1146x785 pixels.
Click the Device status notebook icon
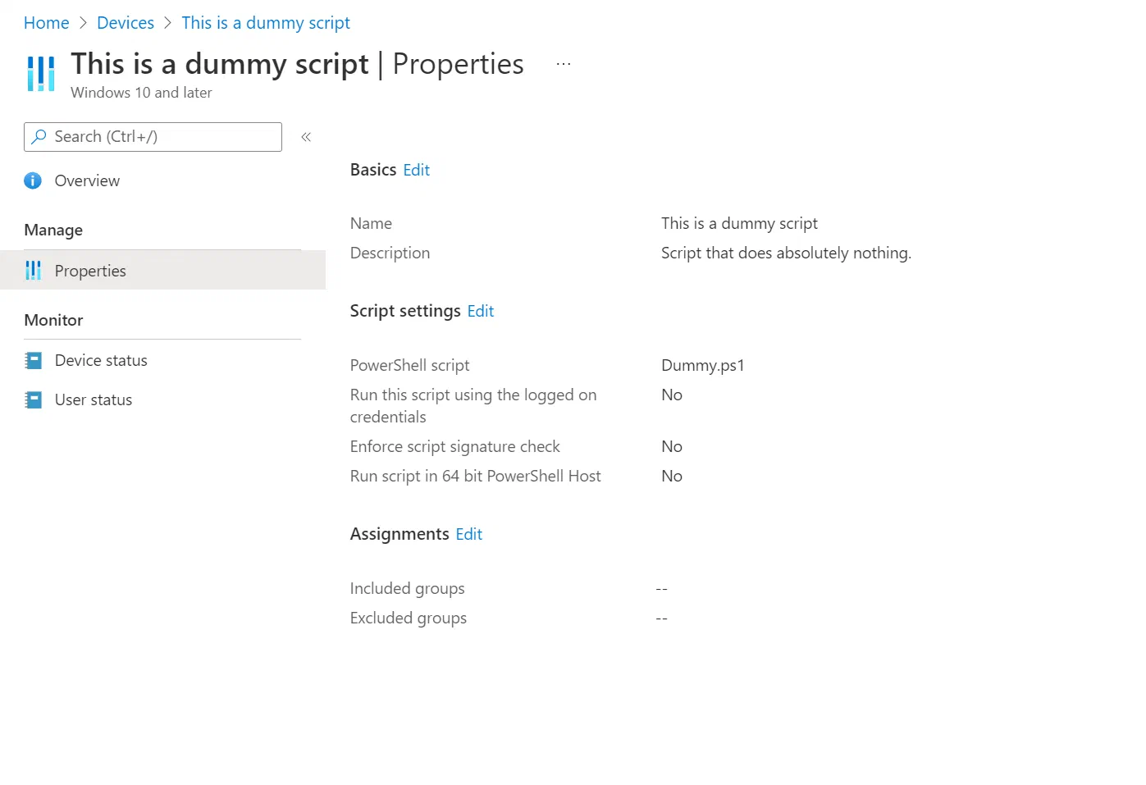(x=33, y=360)
